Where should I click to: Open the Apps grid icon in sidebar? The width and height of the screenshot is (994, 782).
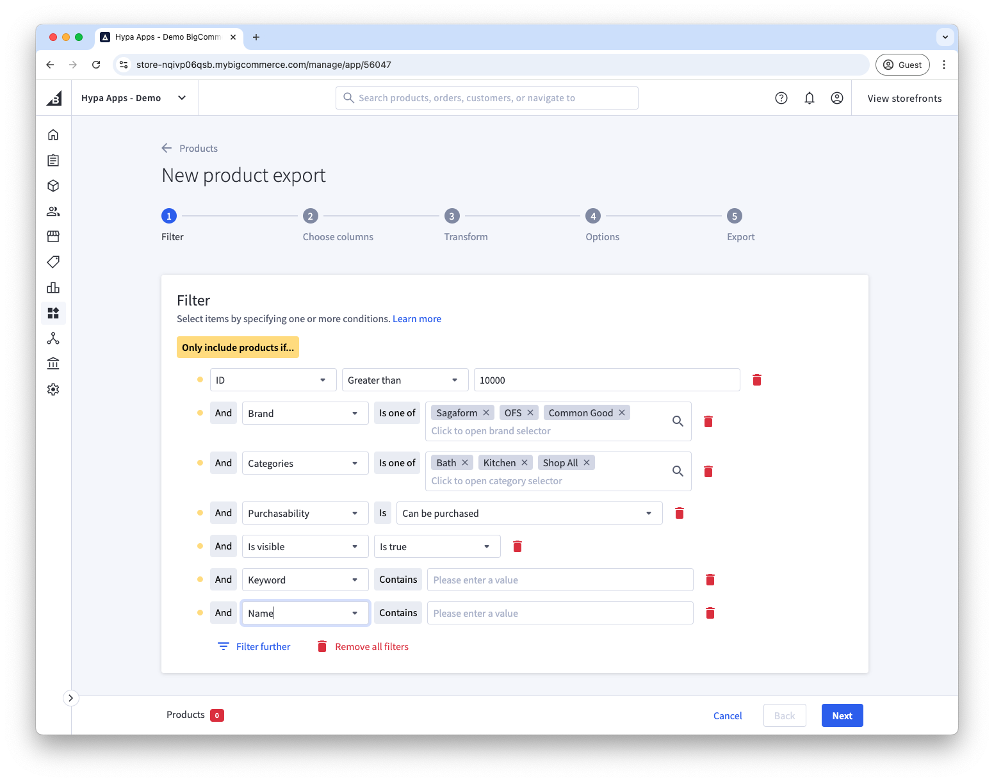[x=53, y=313]
